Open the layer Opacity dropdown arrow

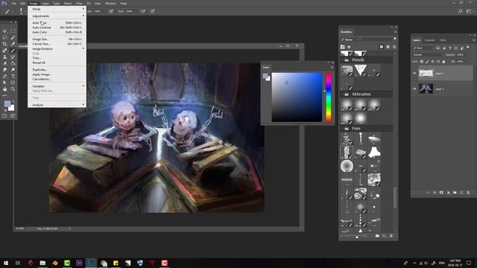(467, 54)
